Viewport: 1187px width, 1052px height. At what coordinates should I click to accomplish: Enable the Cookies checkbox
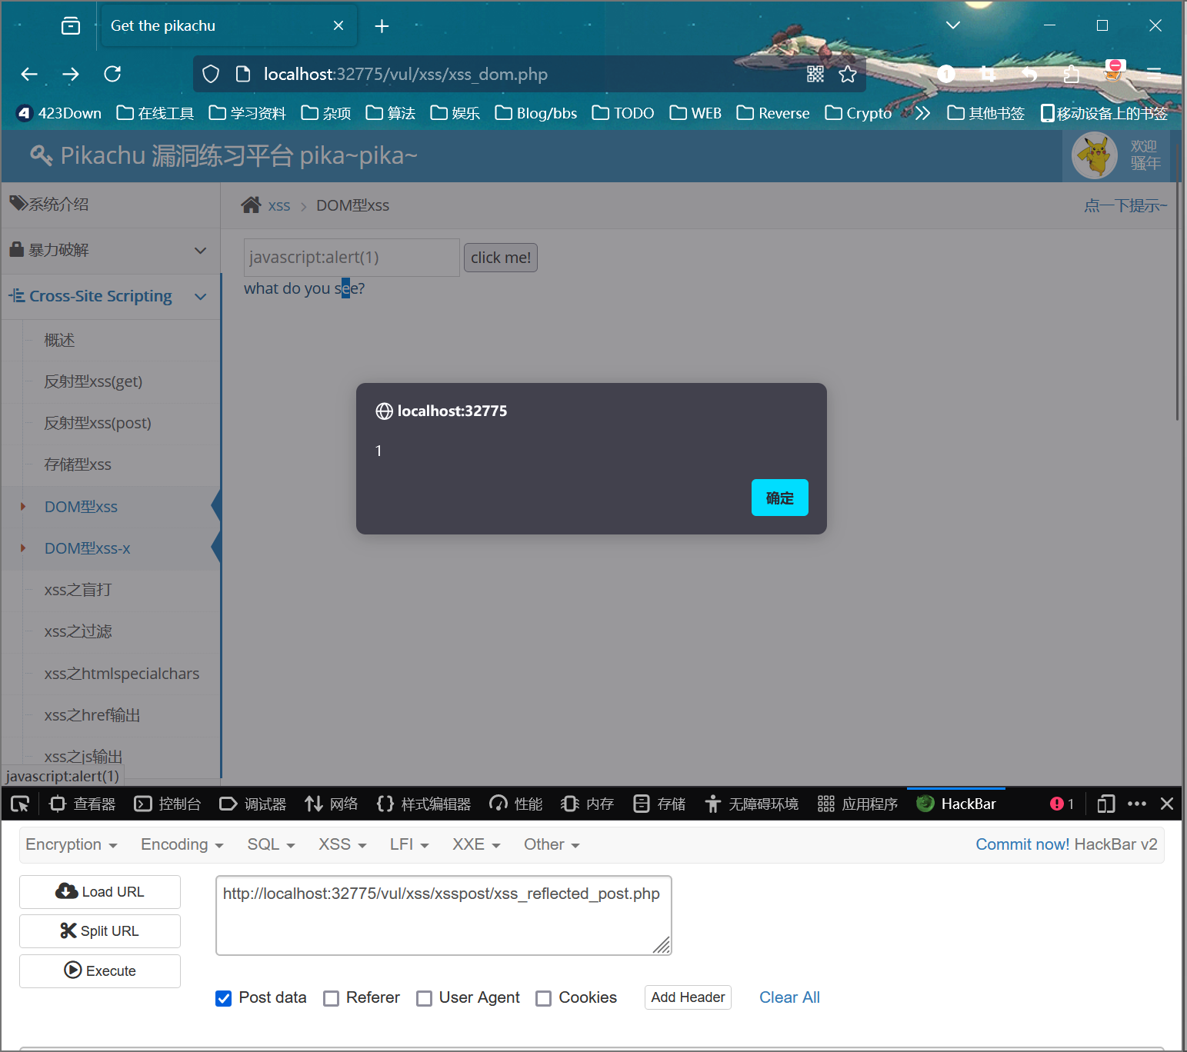pyautogui.click(x=544, y=998)
